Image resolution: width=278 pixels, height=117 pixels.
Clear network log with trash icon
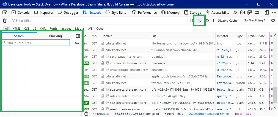click(x=5, y=21)
